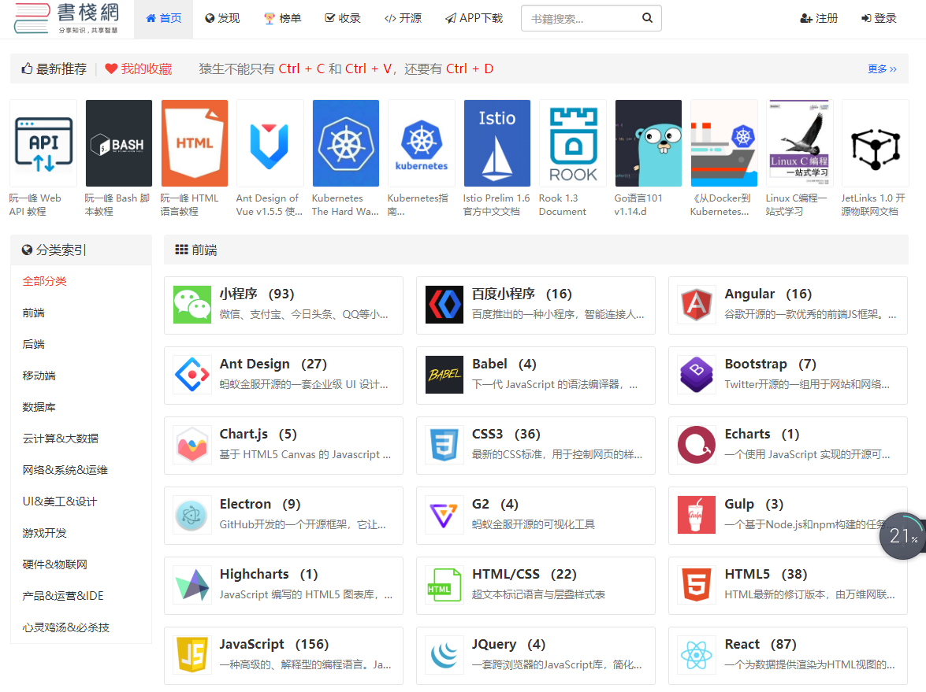Select the 硬件&物联网 category
The width and height of the screenshot is (926, 692).
click(55, 564)
